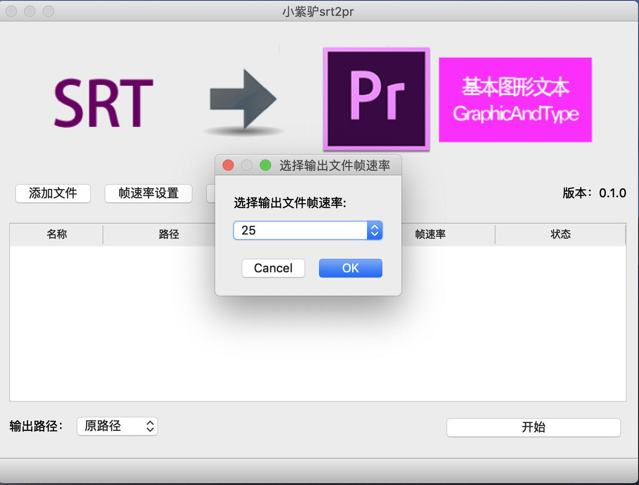
Task: Click the 版本: 0.1.0 version label
Action: click(x=594, y=193)
